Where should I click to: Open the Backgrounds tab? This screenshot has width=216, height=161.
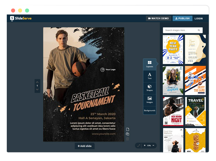[150, 111]
